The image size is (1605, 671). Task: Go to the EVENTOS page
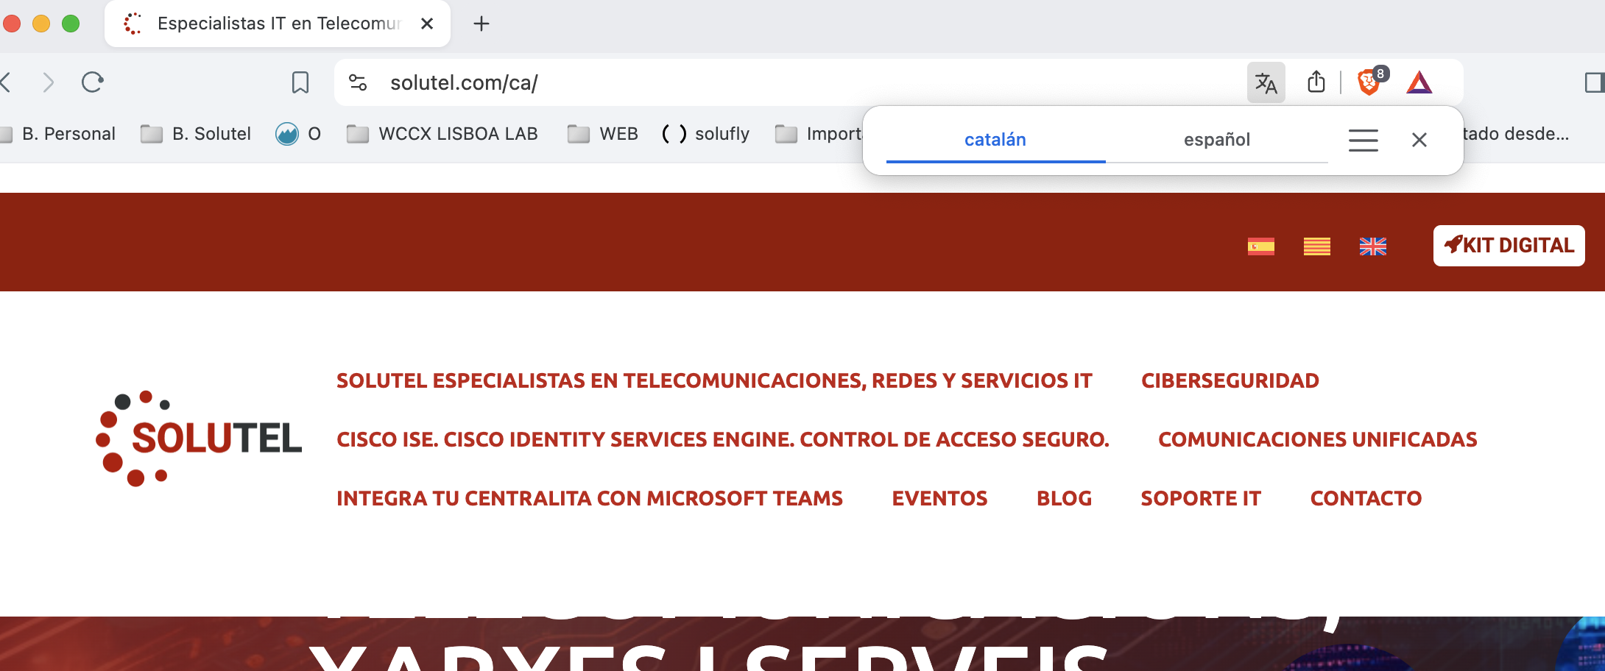click(940, 498)
